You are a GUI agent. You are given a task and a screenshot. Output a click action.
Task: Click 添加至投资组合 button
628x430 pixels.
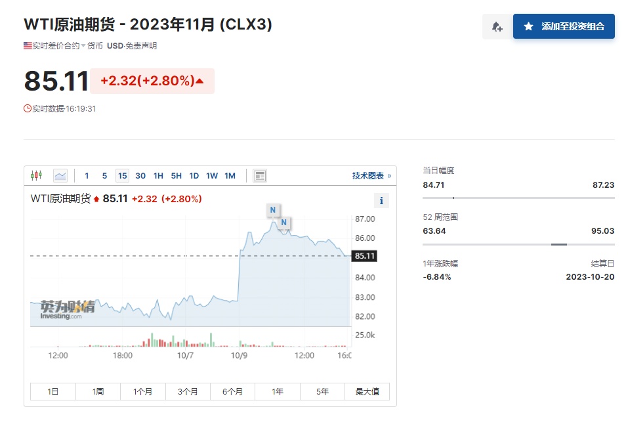pos(564,27)
